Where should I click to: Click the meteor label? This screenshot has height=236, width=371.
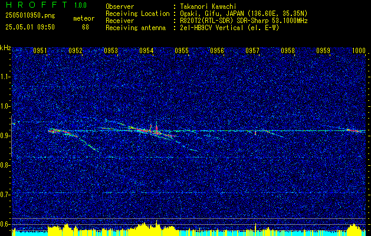point(84,18)
